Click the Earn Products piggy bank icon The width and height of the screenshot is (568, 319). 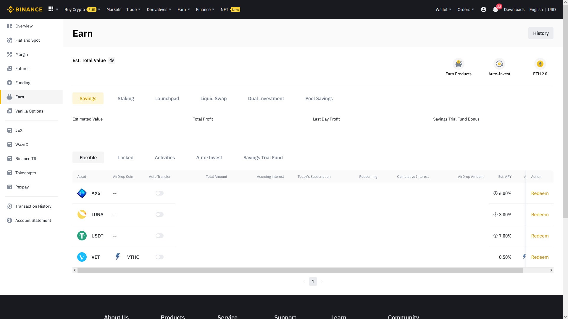pyautogui.click(x=459, y=64)
